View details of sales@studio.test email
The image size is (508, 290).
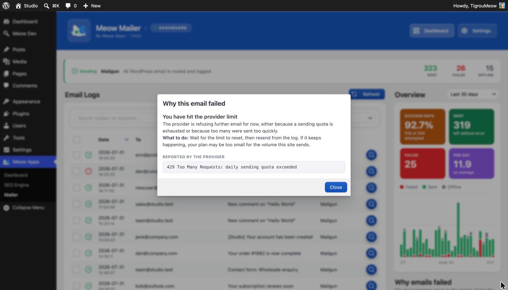(371, 204)
